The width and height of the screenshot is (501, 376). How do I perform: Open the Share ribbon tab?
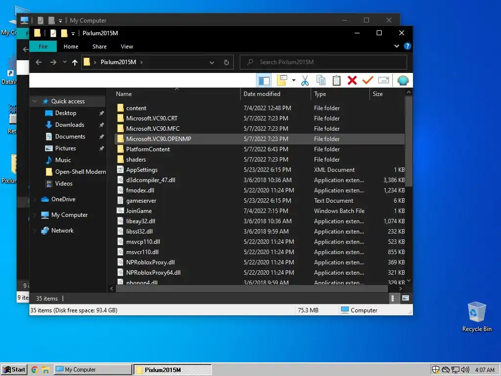99,47
